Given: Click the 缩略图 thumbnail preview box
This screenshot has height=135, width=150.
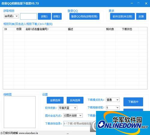Looking at the screenshot, I should pyautogui.click(x=20, y=112).
